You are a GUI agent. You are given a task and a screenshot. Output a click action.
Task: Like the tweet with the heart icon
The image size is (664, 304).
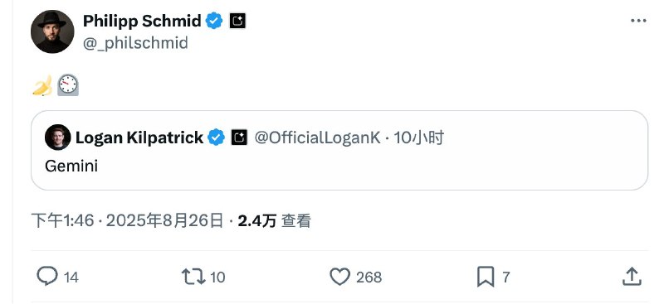tap(340, 277)
